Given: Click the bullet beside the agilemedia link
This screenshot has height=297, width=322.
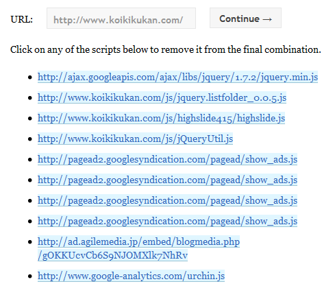Looking at the screenshot, I should 30,242.
